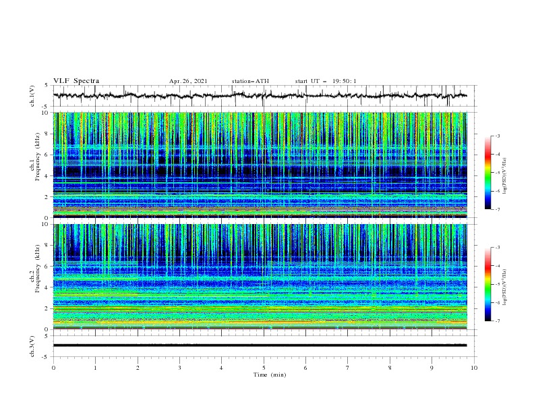Click the ch.2 frequency tick '4'
This screenshot has height=413, width=534.
[47, 287]
